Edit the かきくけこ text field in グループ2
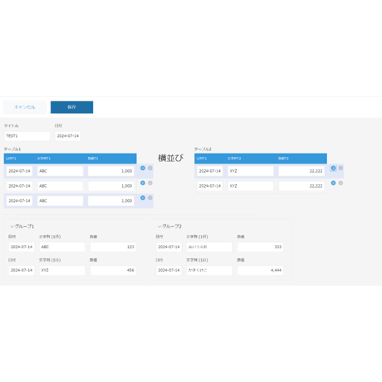 click(x=209, y=270)
